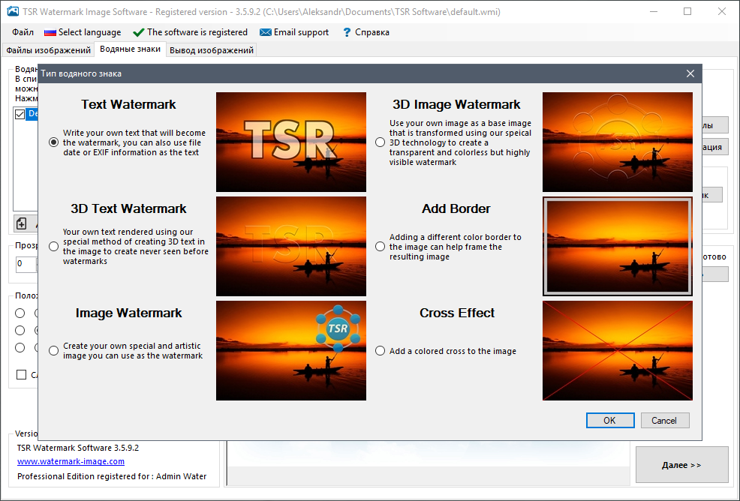The height and width of the screenshot is (501, 740).
Task: Select the Image Watermark radio button
Action: (x=54, y=350)
